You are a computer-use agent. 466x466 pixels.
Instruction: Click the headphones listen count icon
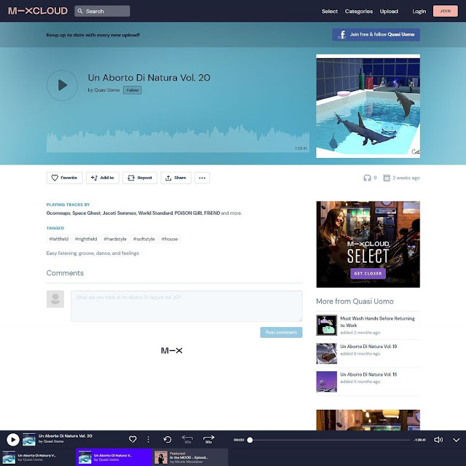point(367,178)
